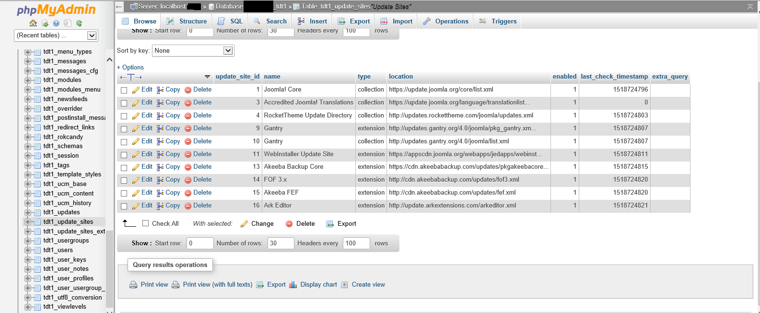The image size is (760, 313).
Task: Go to the Search tab
Action: point(270,21)
